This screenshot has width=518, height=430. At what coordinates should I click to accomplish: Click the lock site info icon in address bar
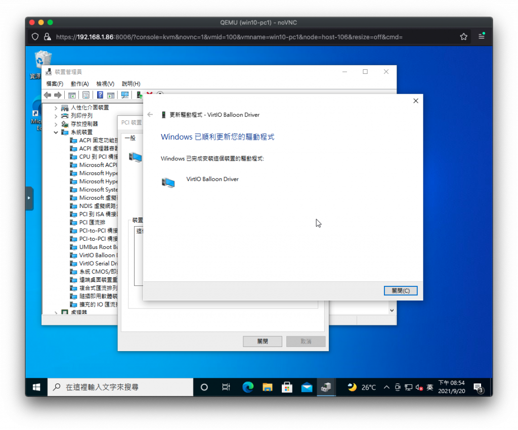point(48,36)
